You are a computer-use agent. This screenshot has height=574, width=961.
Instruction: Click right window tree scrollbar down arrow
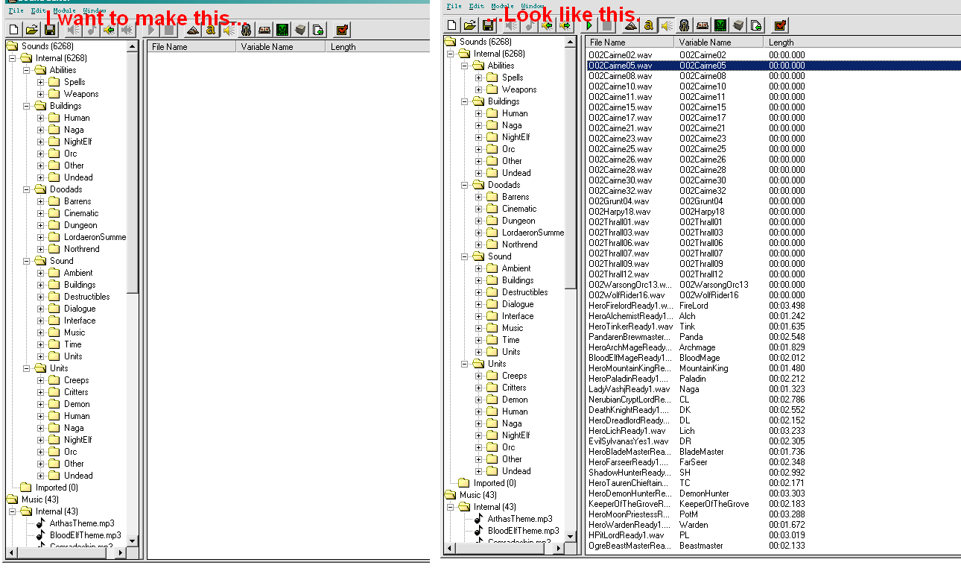(571, 536)
